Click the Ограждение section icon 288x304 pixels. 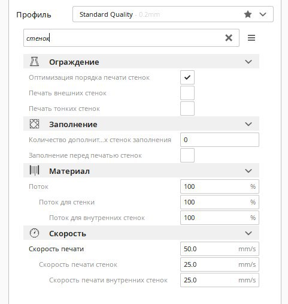pos(34,61)
